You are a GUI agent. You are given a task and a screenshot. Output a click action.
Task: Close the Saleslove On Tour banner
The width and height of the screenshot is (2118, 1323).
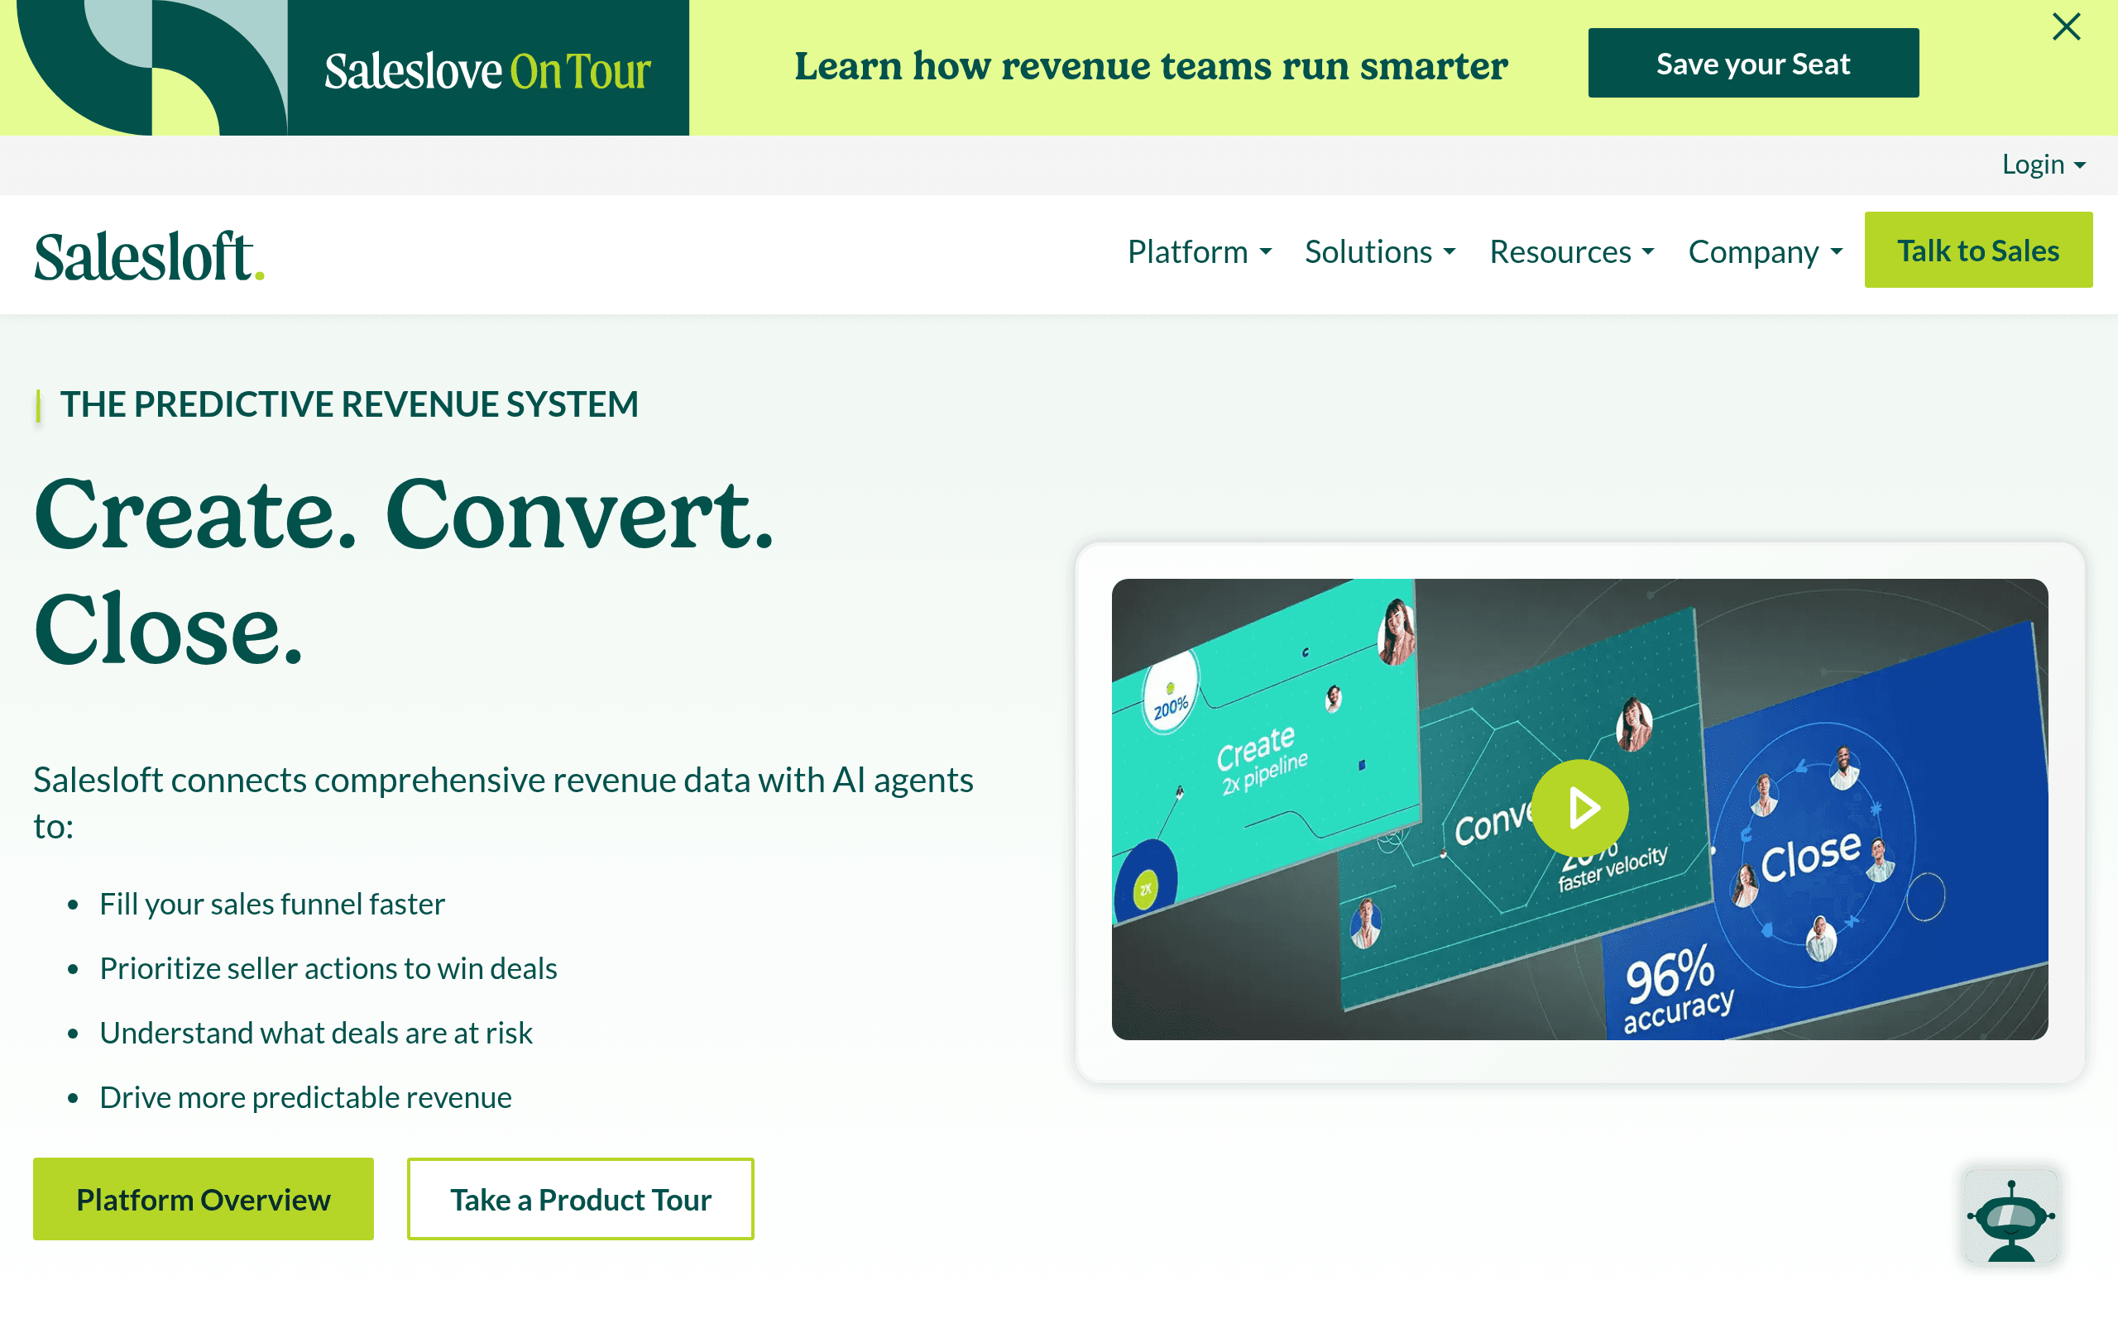pos(2067,27)
